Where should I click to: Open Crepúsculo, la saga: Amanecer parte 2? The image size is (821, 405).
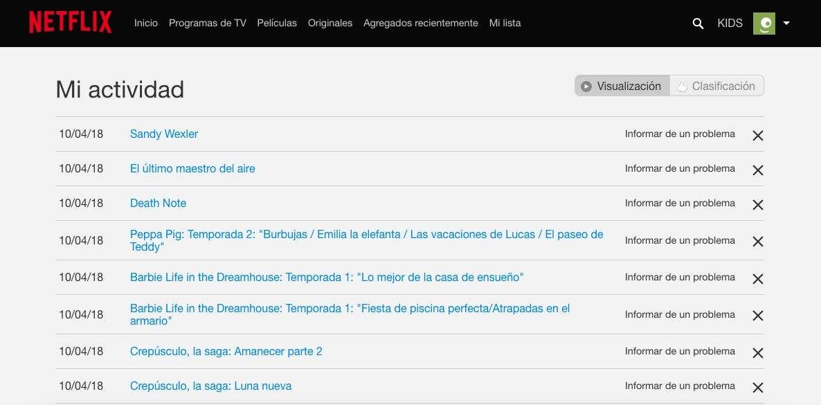tap(226, 352)
